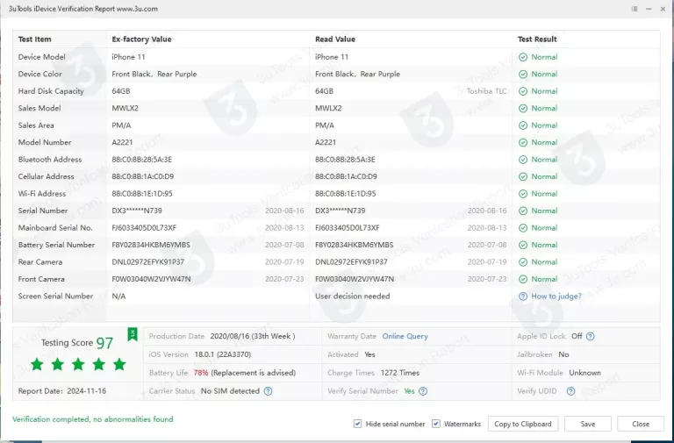Click the Copy to Clipboard button

click(523, 424)
